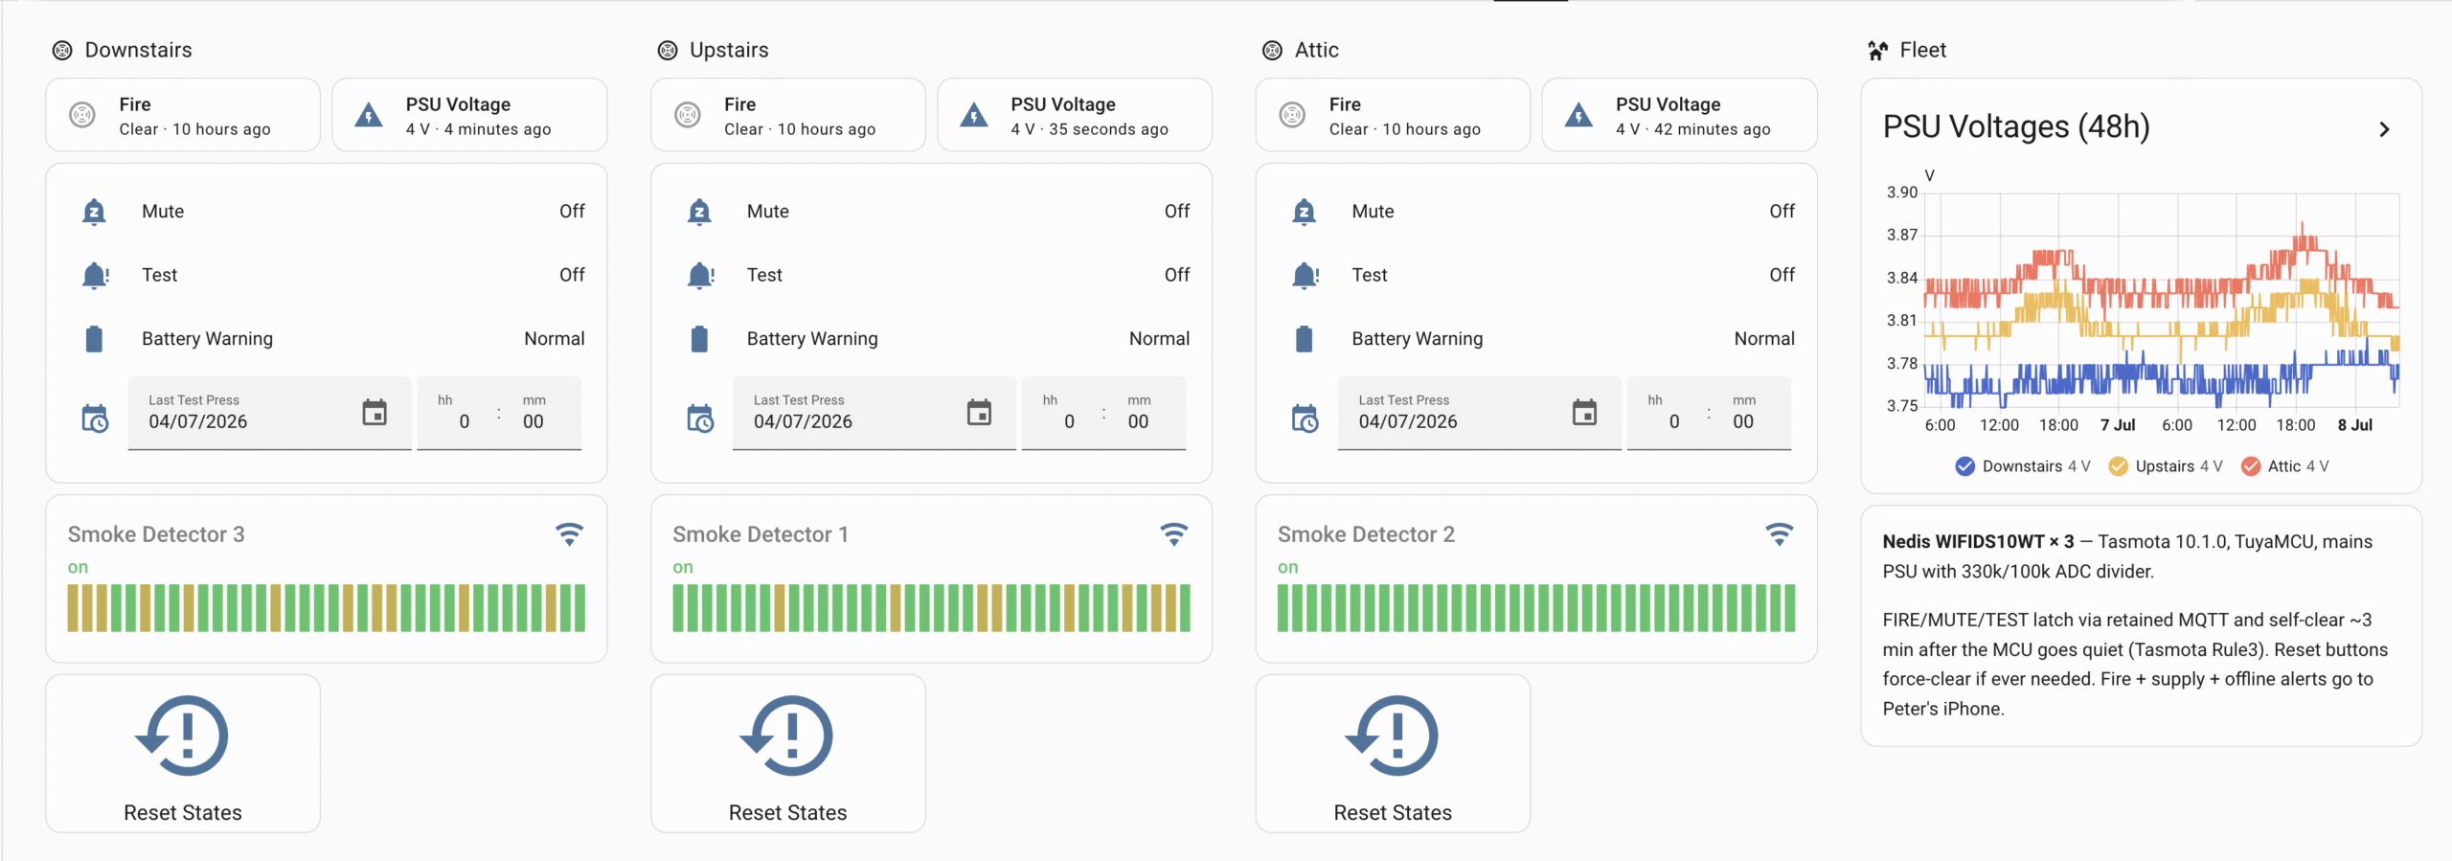Open the Attic Last Test Press calendar picker

pyautogui.click(x=1584, y=413)
